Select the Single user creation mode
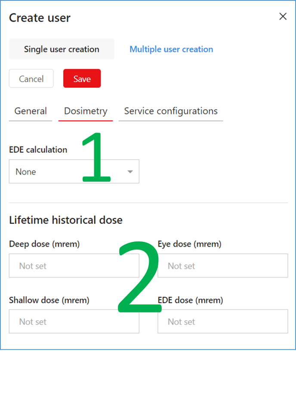 [62, 49]
